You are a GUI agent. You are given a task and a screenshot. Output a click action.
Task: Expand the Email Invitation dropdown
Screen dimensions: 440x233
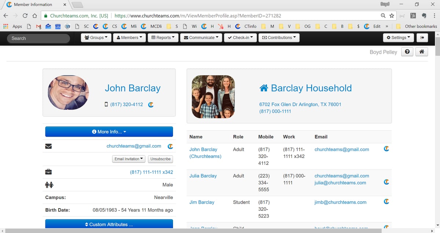pos(129,159)
